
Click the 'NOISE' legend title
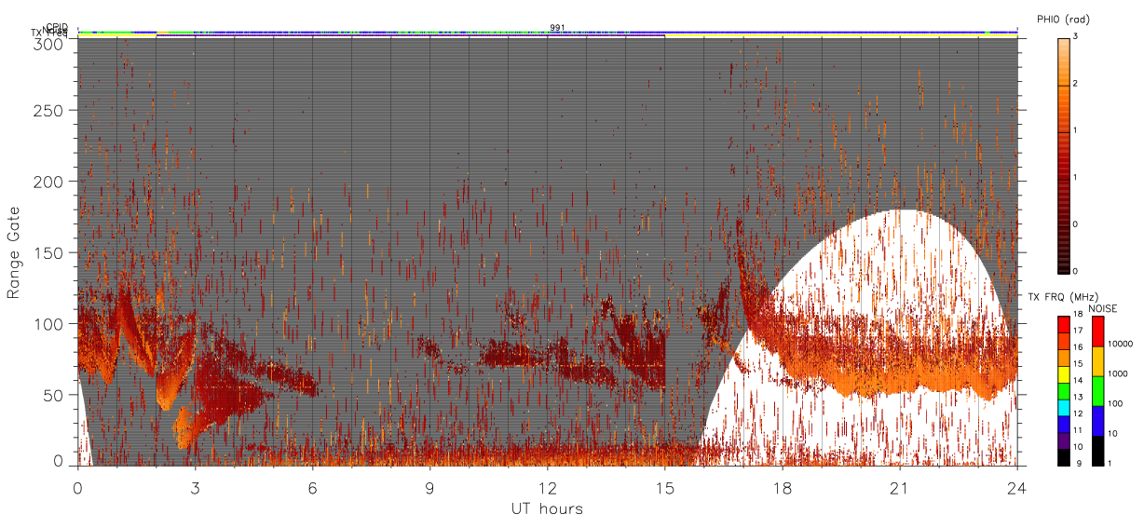[x=1104, y=308]
